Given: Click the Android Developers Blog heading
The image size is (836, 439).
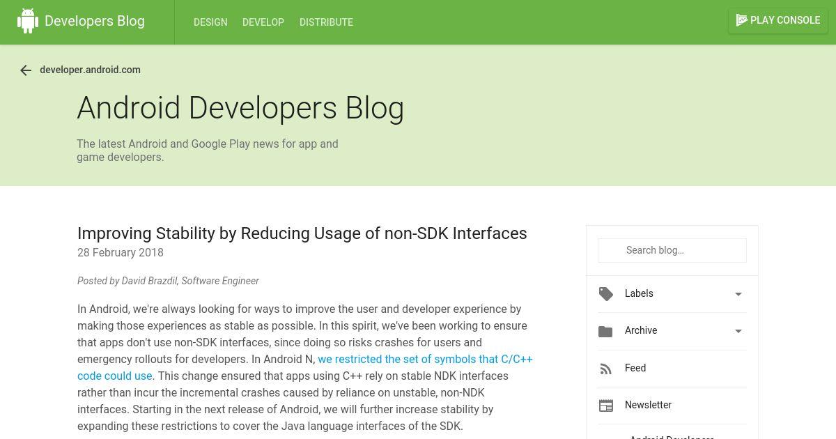Looking at the screenshot, I should tap(240, 108).
